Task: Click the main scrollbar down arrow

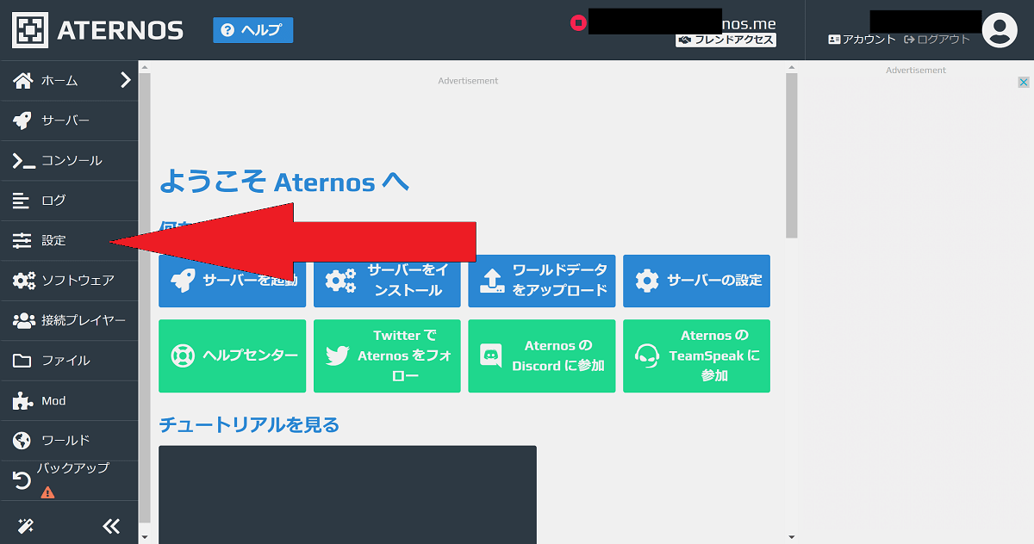Action: [x=792, y=537]
